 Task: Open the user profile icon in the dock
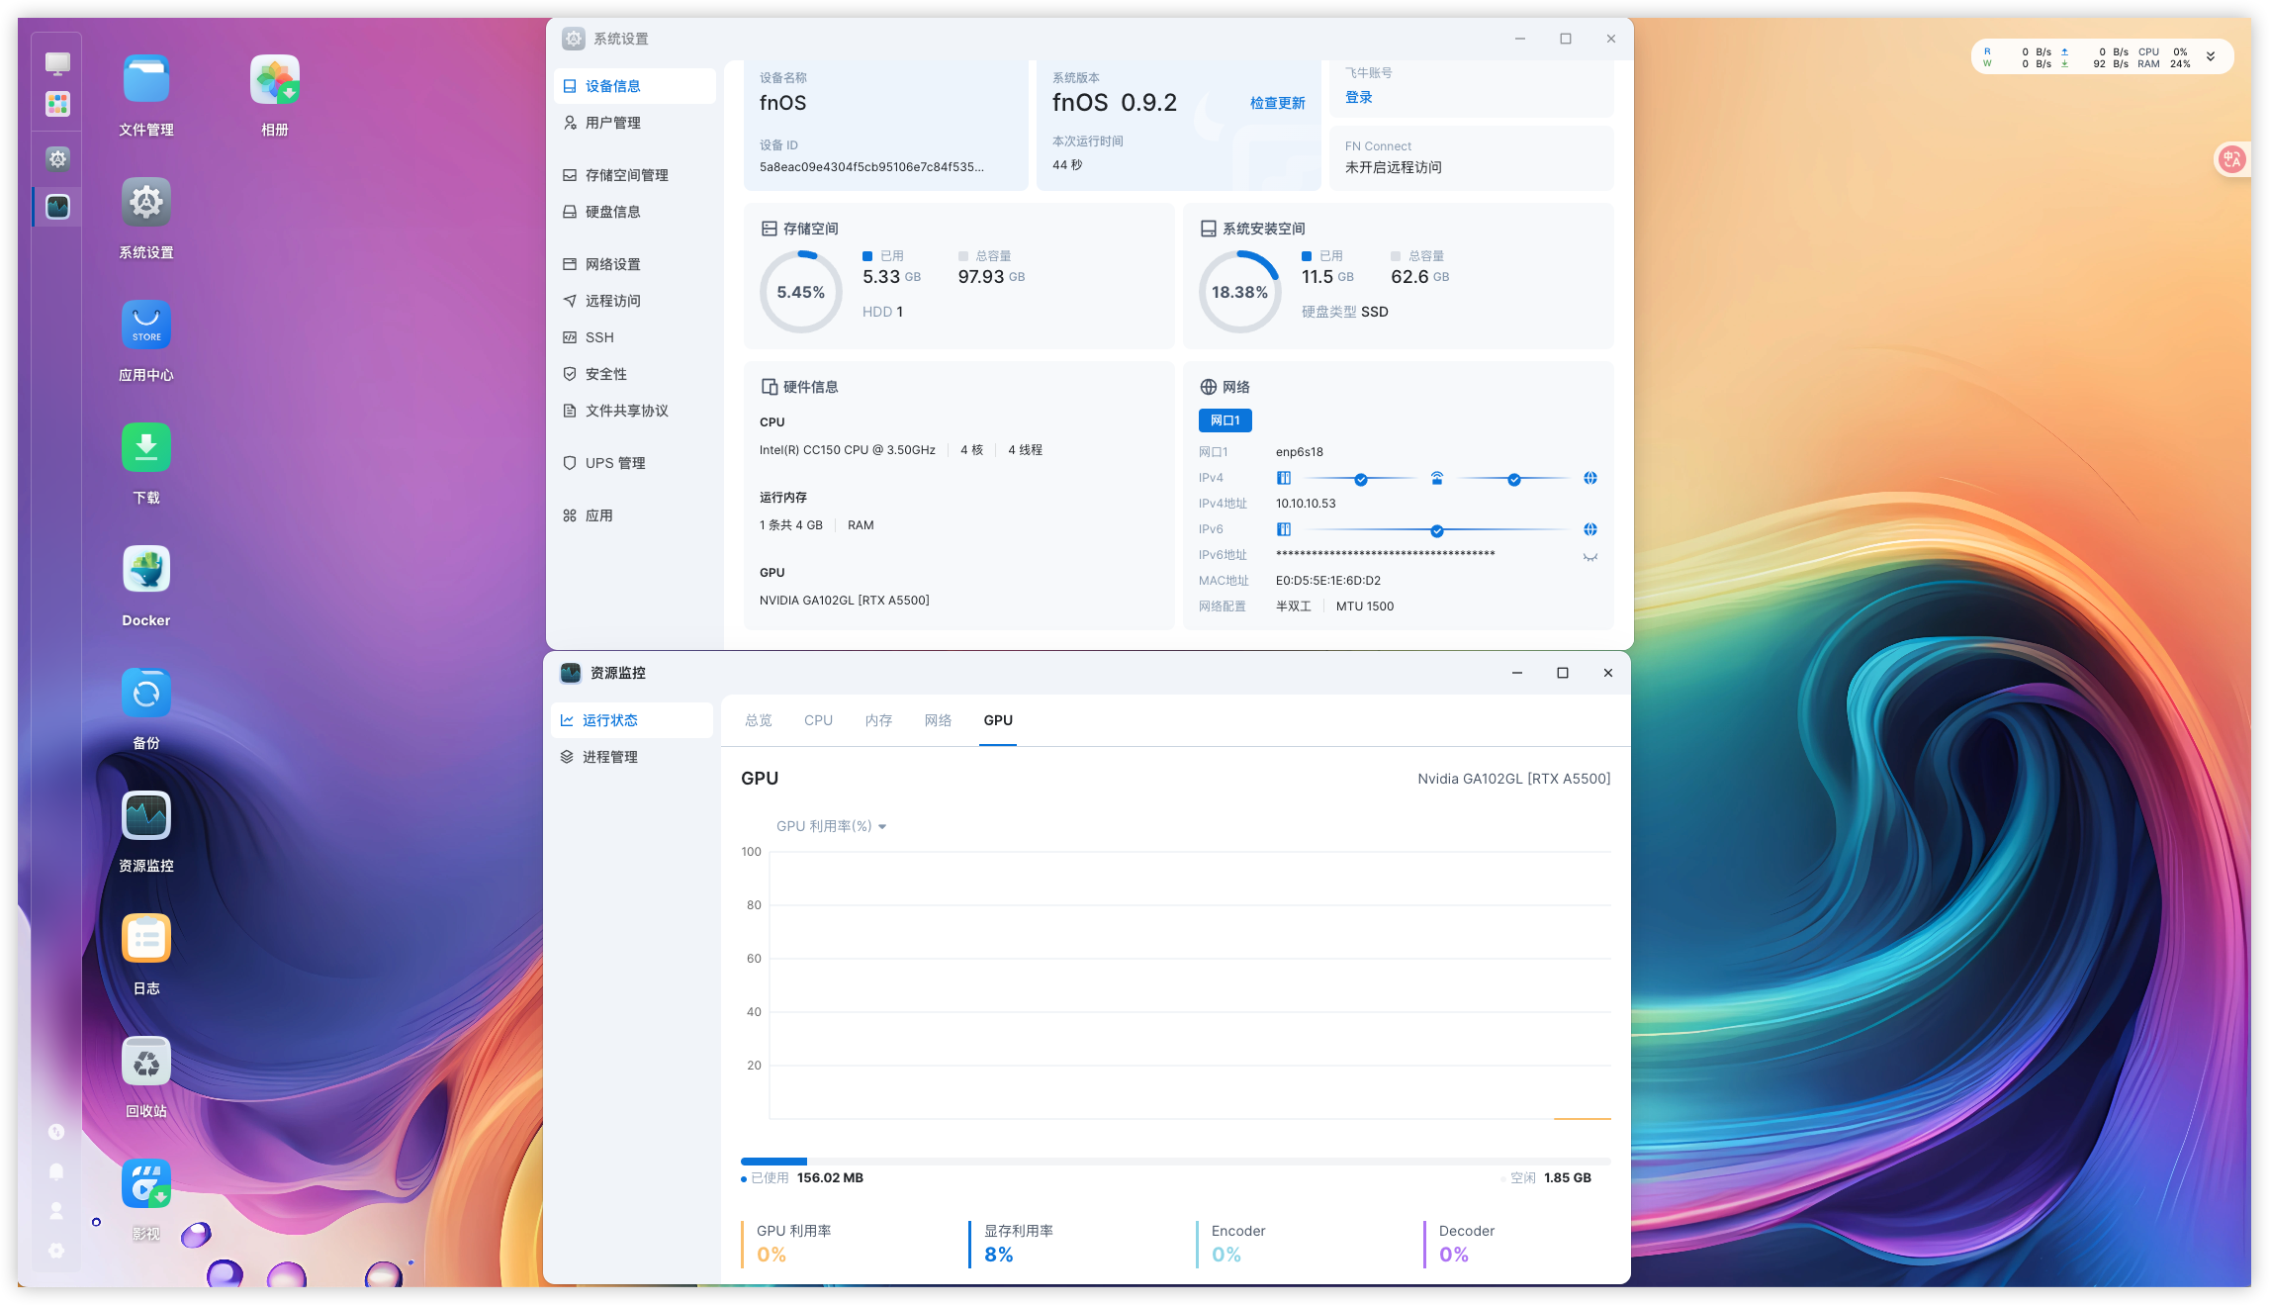click(x=56, y=1211)
